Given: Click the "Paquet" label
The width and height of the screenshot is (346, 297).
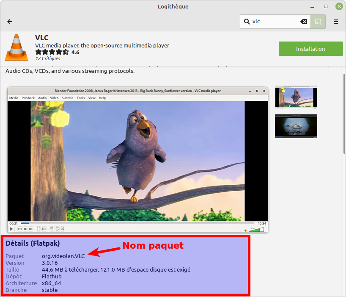Looking at the screenshot, I should (x=14, y=256).
